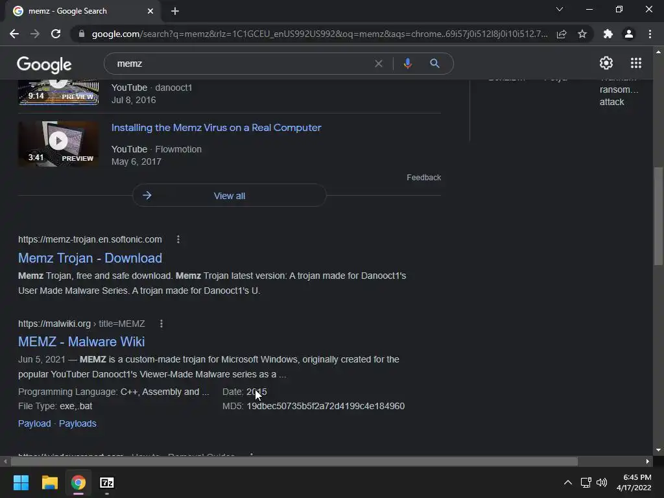Clear the search box with the X

click(379, 64)
